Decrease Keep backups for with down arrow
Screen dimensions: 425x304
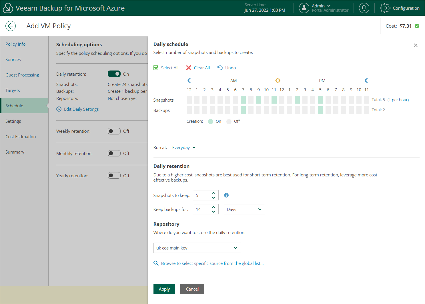pyautogui.click(x=214, y=212)
